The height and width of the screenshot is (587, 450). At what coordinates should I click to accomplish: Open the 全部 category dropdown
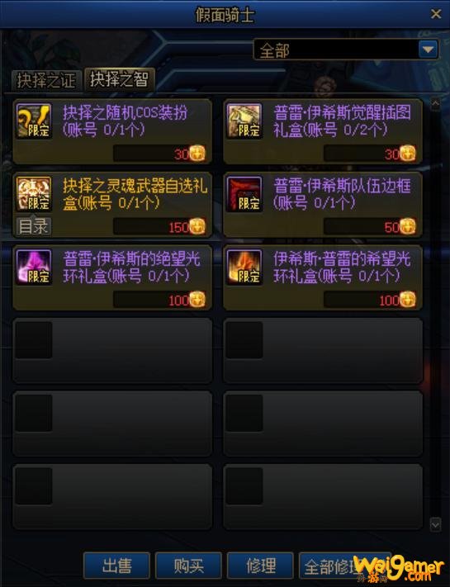click(x=346, y=50)
